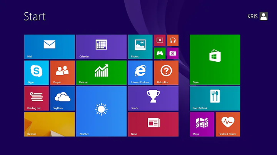Switch to the Desktop tile
277x155 pixels.
click(x=49, y=124)
